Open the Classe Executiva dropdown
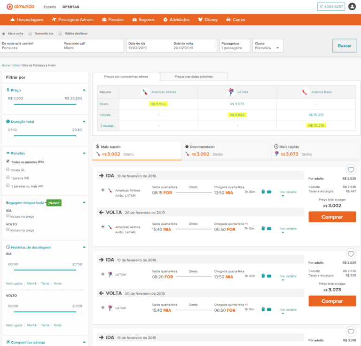 tap(268, 46)
